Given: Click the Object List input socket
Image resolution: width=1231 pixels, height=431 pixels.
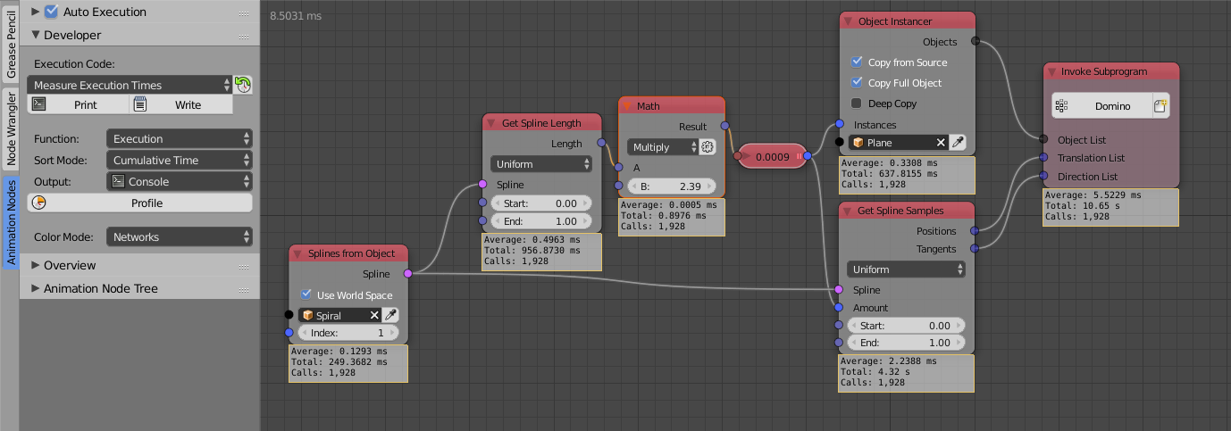Looking at the screenshot, I should click(1043, 139).
